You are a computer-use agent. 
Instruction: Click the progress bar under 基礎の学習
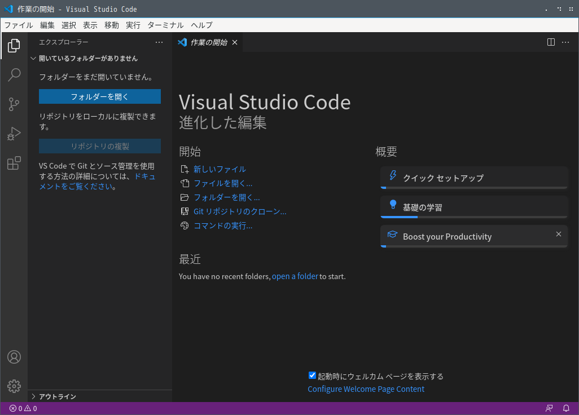pyautogui.click(x=474, y=217)
